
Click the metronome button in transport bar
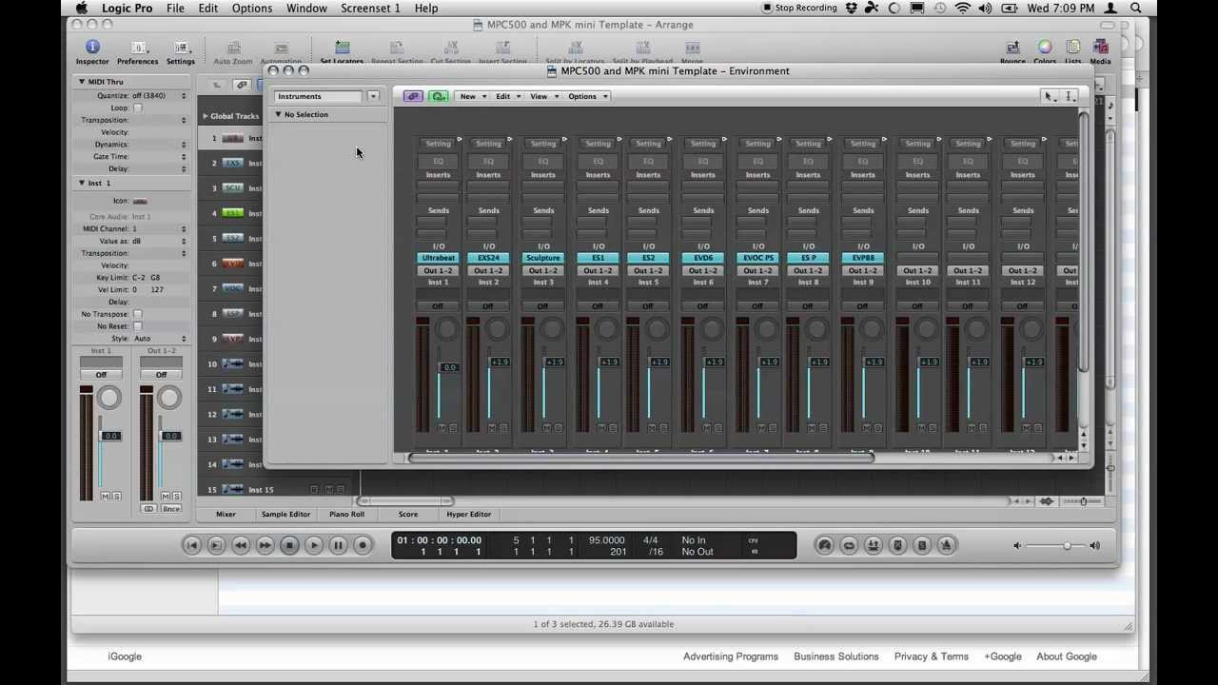point(946,545)
